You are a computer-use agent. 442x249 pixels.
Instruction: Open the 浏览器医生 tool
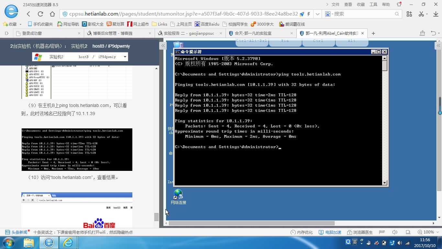360,232
